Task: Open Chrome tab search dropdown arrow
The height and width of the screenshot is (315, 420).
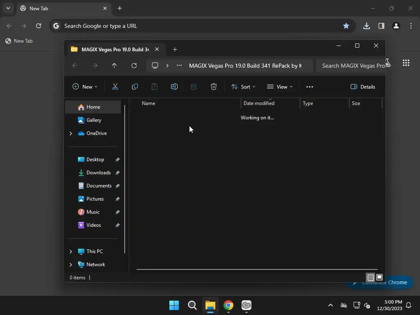Action: pos(8,8)
